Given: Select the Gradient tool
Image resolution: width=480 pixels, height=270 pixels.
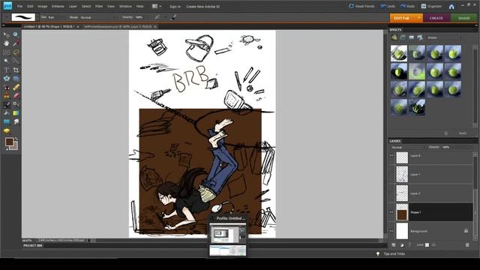Looking at the screenshot, I should (16, 113).
